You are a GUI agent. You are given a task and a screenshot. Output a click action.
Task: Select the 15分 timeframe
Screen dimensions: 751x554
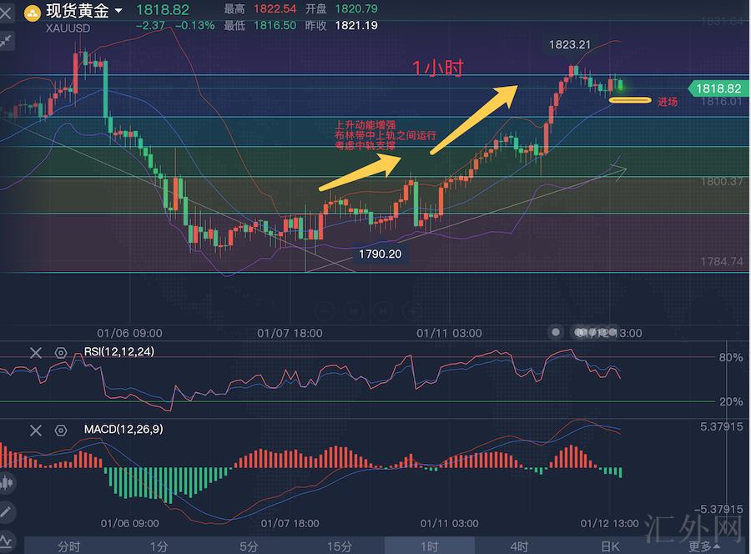(339, 546)
